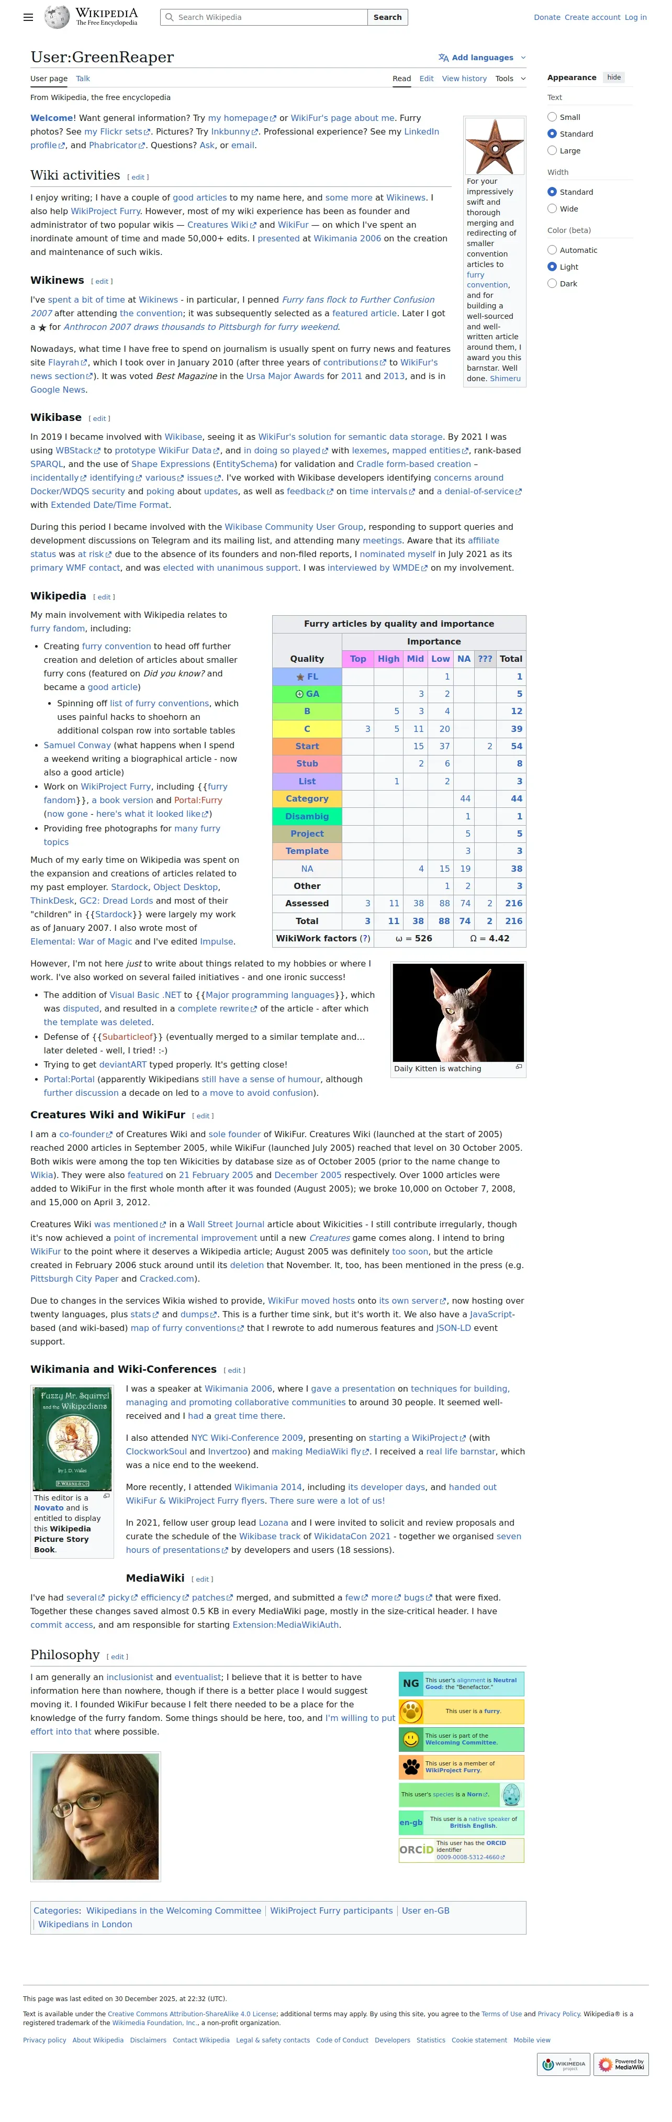Edit the Wikibase section
The width and height of the screenshot is (672, 2122).
(99, 418)
